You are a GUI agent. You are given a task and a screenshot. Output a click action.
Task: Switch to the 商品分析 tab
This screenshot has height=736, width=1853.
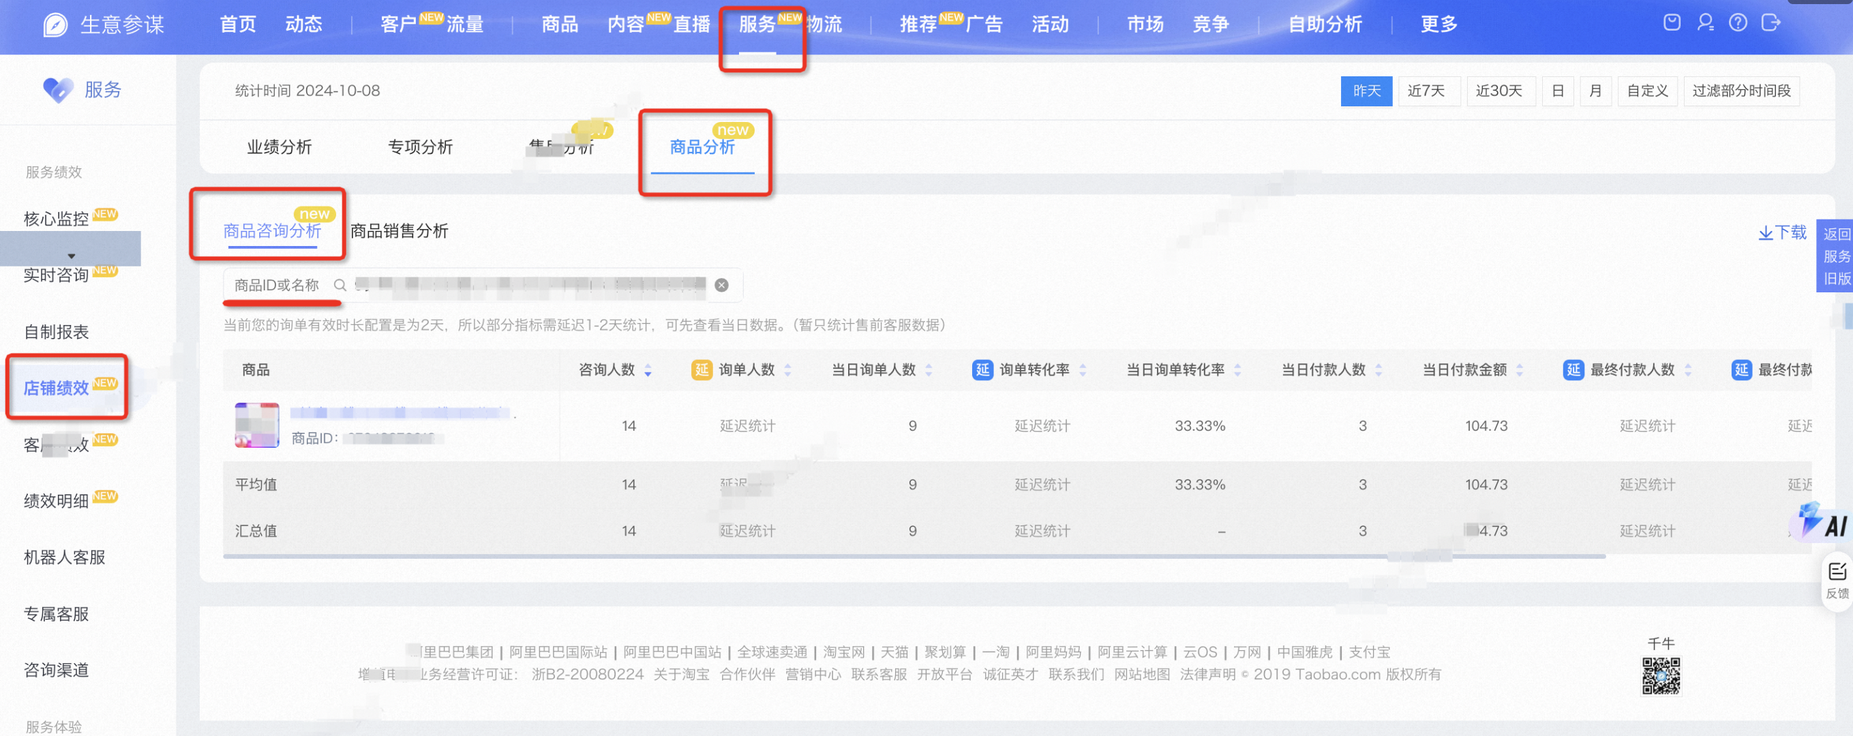(x=702, y=147)
